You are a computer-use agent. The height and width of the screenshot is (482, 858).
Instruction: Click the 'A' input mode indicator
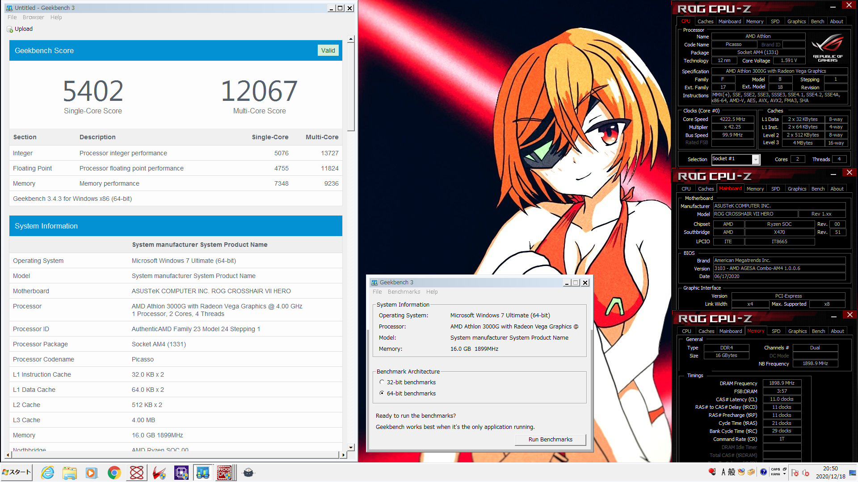[723, 472]
